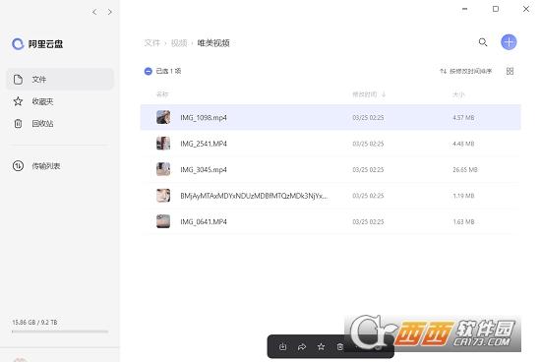Open thumbnail of BMjAyMTAx file
The image size is (541, 362).
(163, 196)
